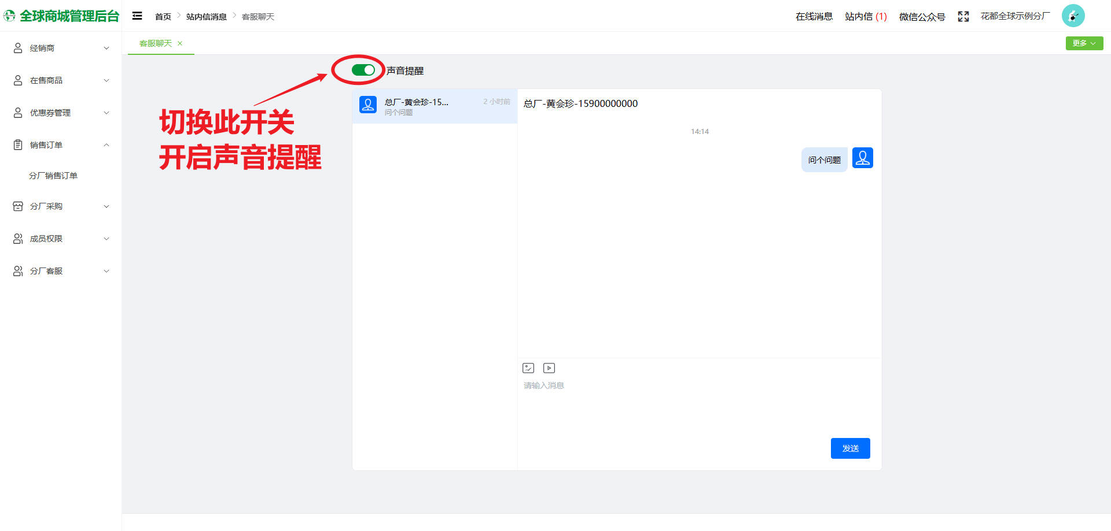Screen dimensions: 1111x531
Task: Click the video message icon above the input box
Action: [x=549, y=367]
